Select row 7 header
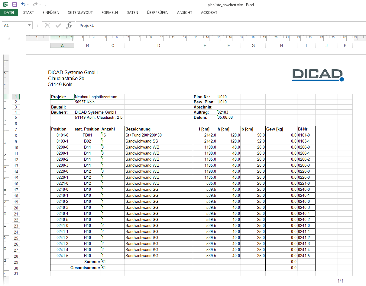366x286 pixels. 16,129
